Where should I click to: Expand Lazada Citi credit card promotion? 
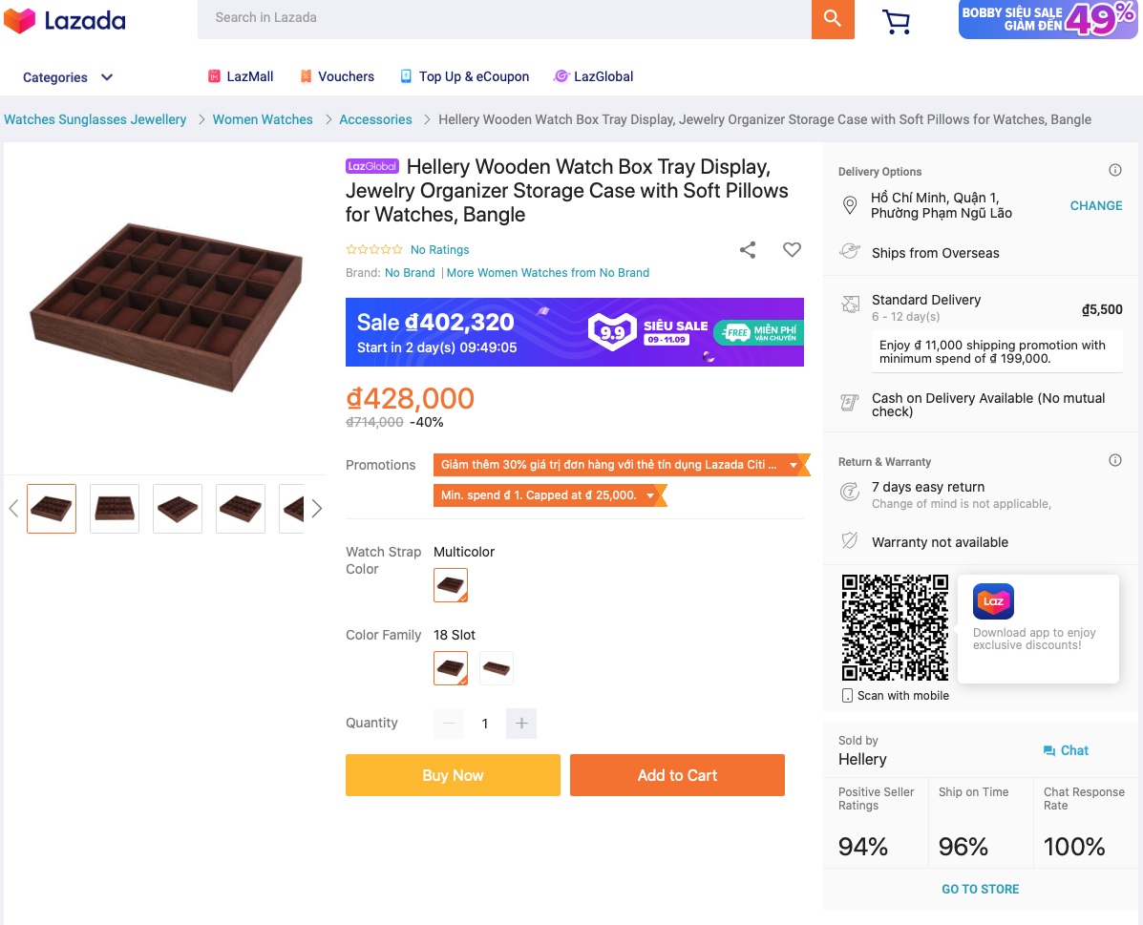click(794, 465)
